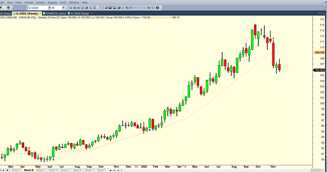The width and height of the screenshot is (327, 172).
Task: Click the Undo arrow icon
Action: click(x=140, y=8)
